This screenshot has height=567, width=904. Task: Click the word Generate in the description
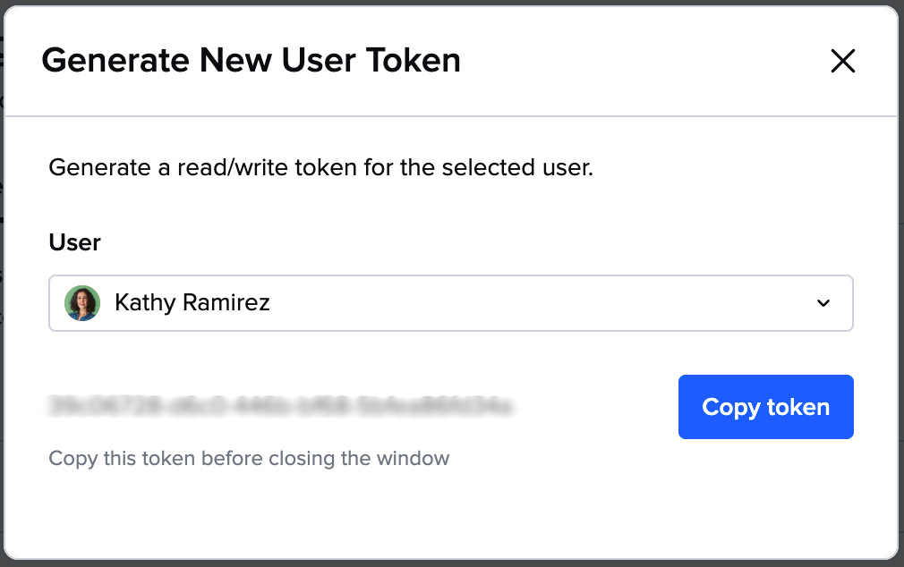pyautogui.click(x=99, y=167)
